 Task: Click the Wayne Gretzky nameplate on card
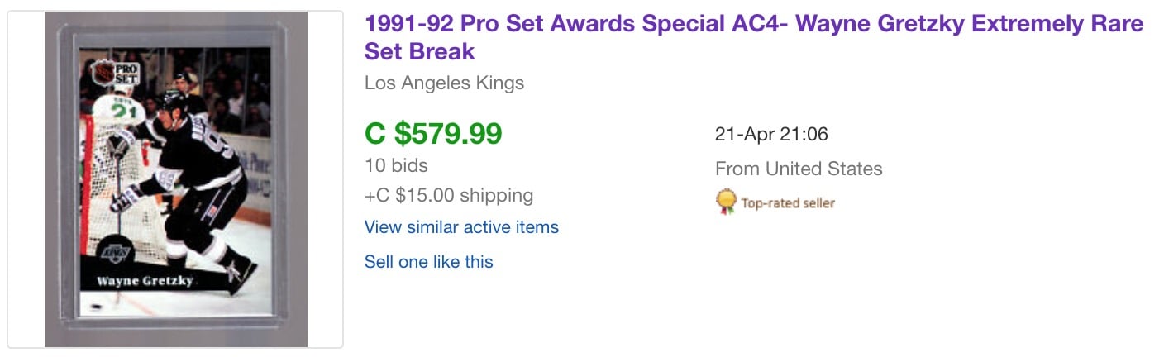click(145, 281)
